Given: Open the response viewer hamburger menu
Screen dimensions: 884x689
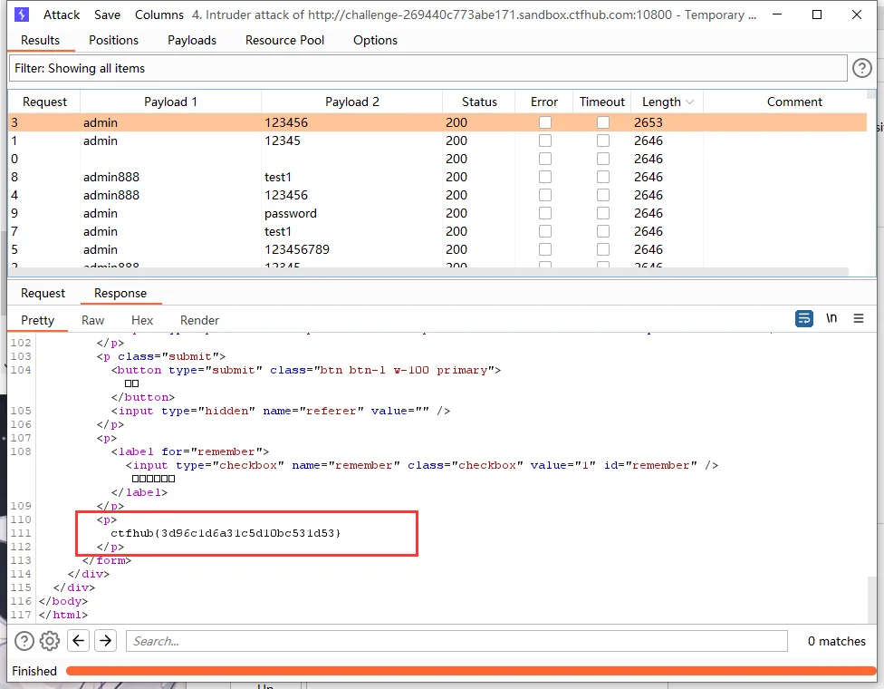Looking at the screenshot, I should [859, 319].
